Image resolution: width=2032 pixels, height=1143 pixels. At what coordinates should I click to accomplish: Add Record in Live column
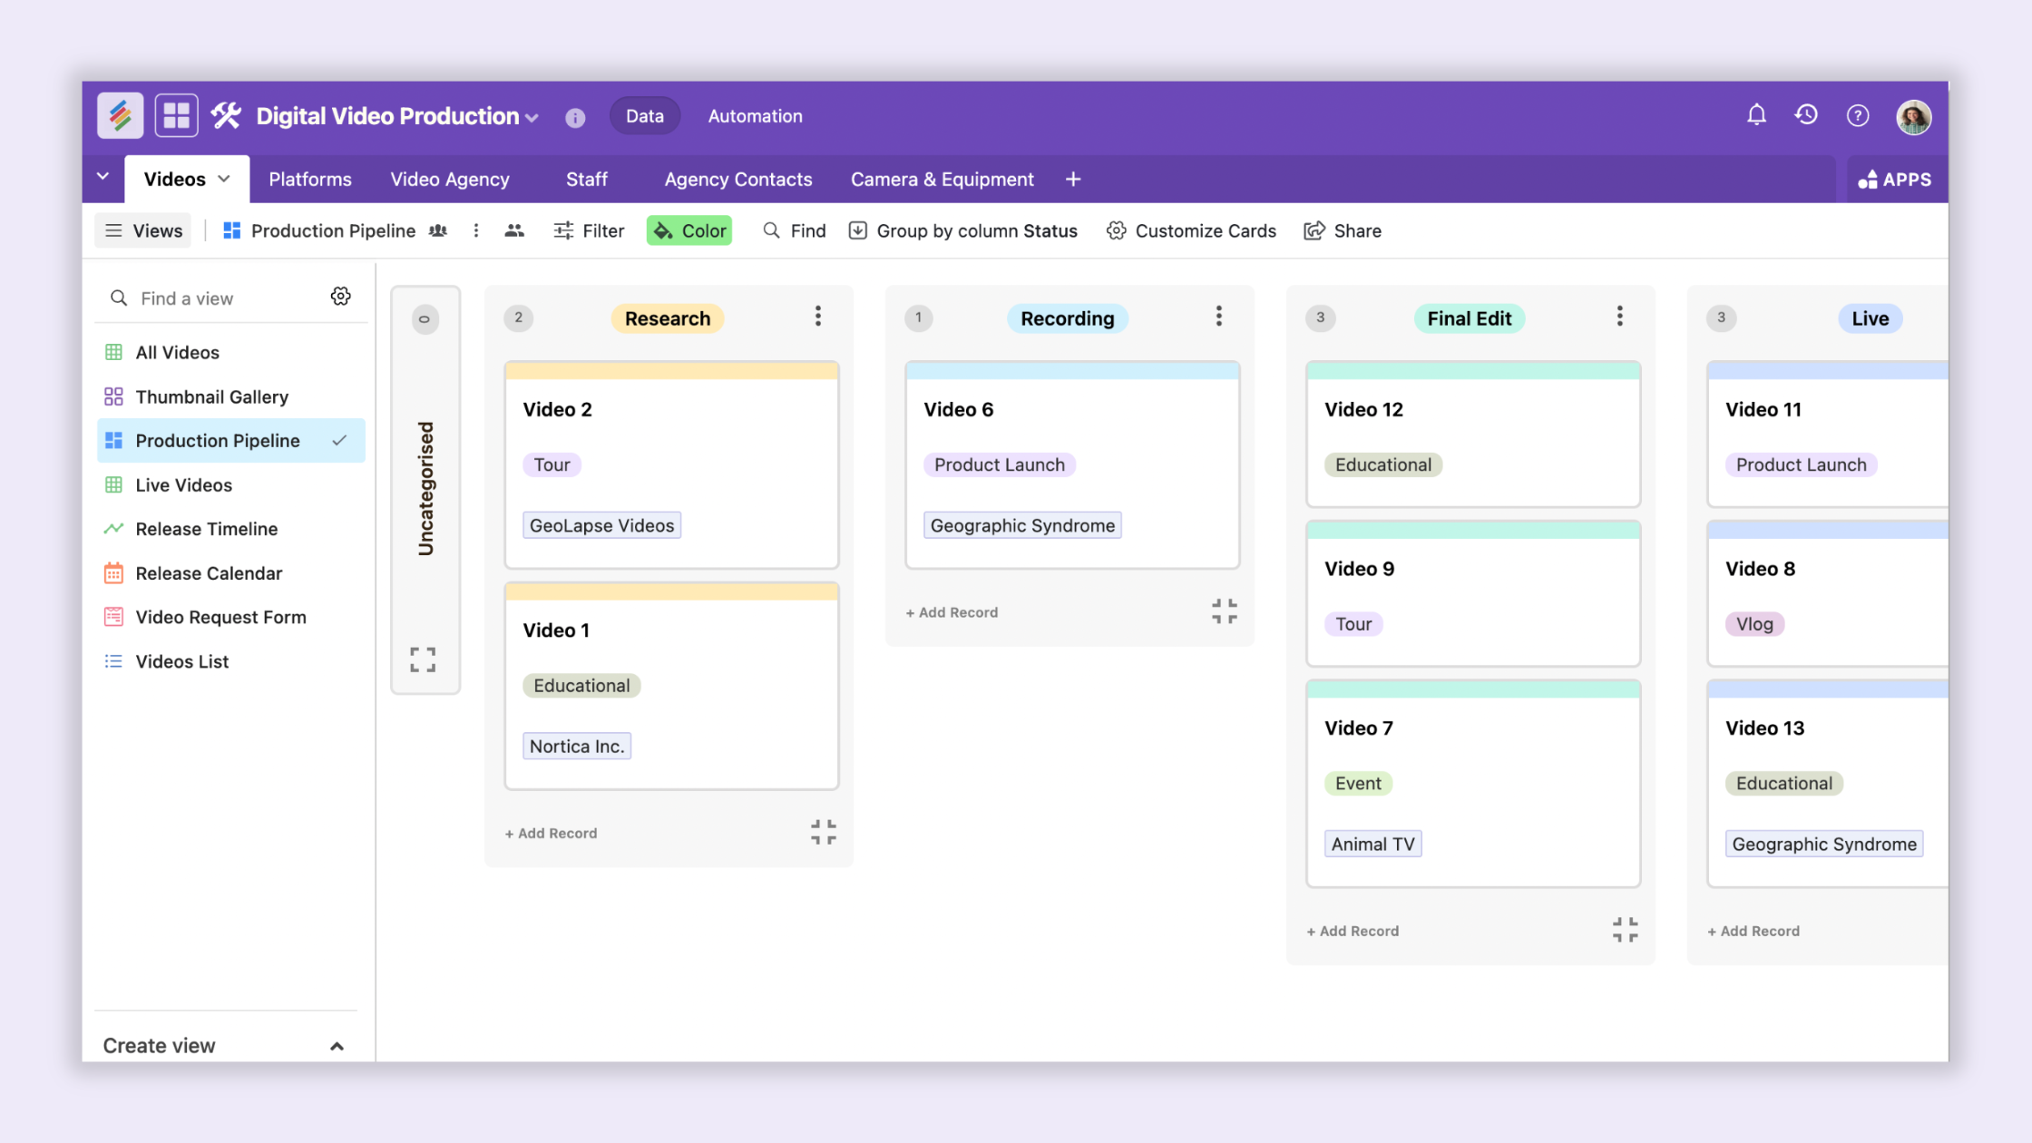point(1754,931)
